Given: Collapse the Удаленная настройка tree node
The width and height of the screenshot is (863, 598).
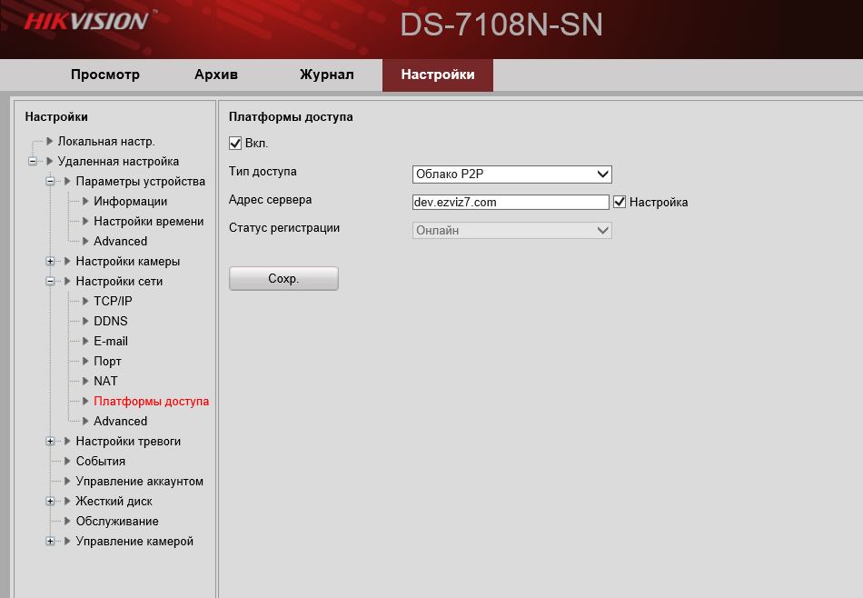Looking at the screenshot, I should tap(33, 162).
